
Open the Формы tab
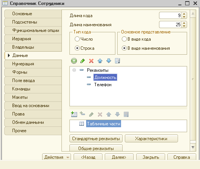33,72
